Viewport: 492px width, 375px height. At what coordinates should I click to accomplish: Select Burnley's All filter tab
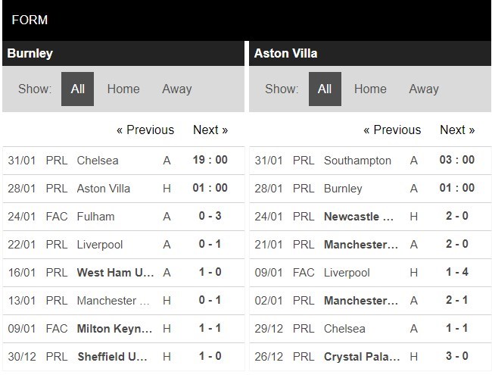point(77,89)
